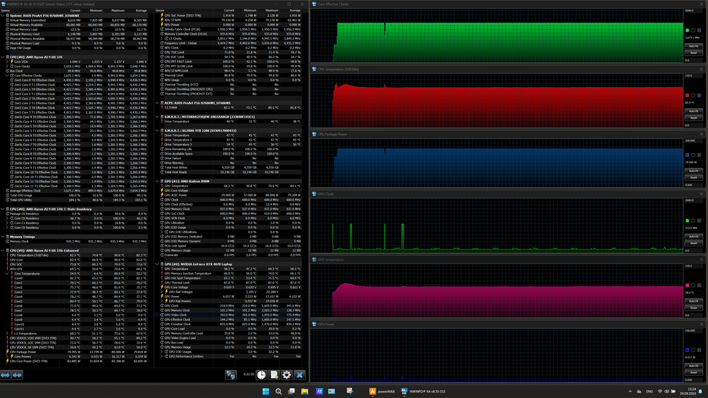This screenshot has width=708, height=398.
Task: Collapse the Core Effective Clocks tree
Action: [7, 75]
